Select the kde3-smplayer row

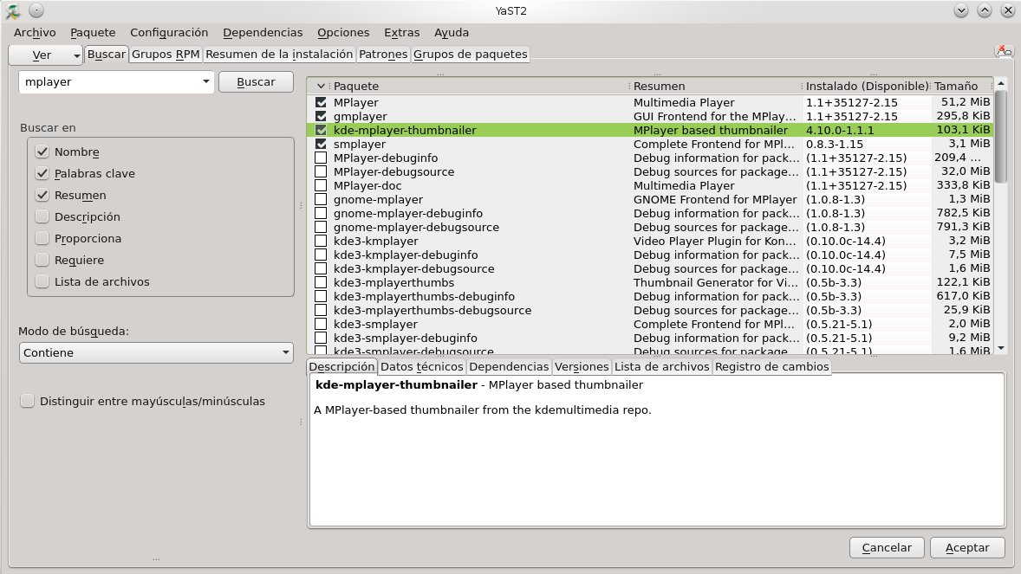[x=650, y=324]
